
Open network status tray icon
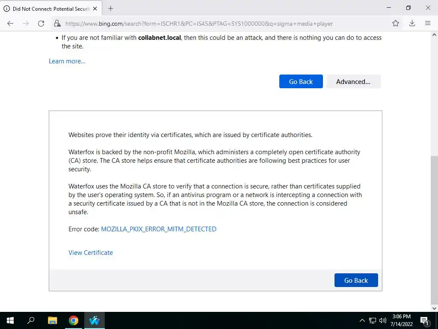pos(373,320)
